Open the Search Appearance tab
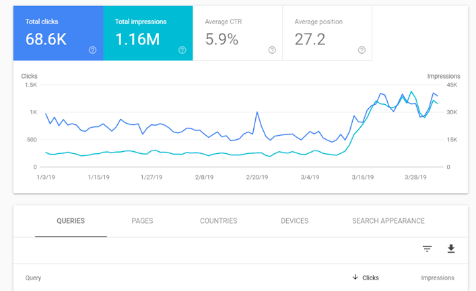 tap(388, 221)
